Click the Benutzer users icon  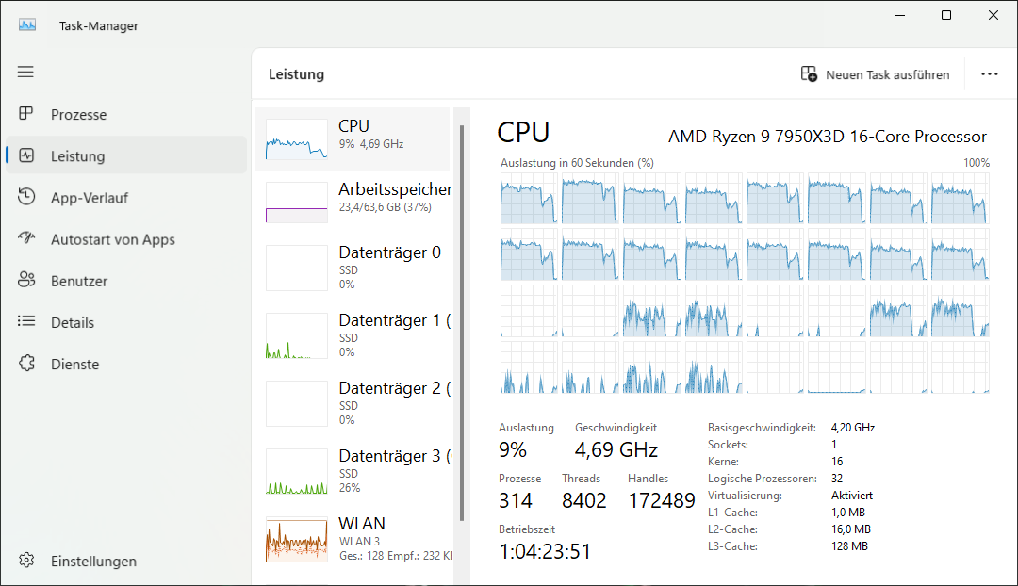click(26, 280)
